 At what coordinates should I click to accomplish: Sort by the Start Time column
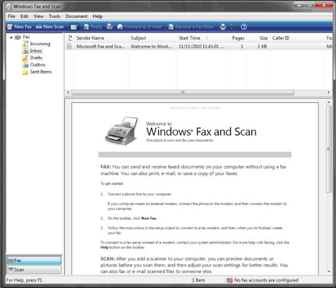coord(201,38)
